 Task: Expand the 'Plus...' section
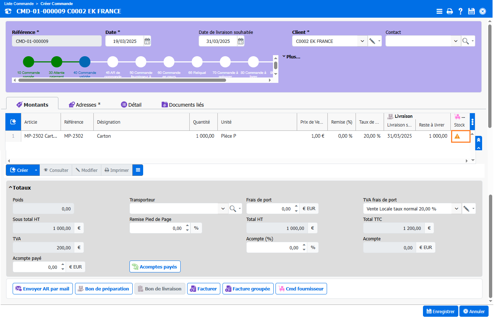click(x=291, y=57)
